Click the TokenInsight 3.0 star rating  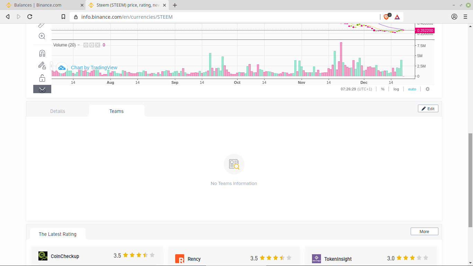pyautogui.click(x=412, y=258)
